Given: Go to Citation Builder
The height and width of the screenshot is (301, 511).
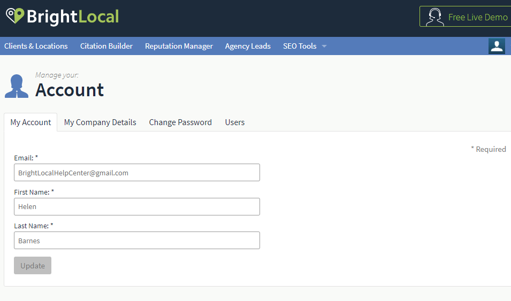Looking at the screenshot, I should click(106, 46).
